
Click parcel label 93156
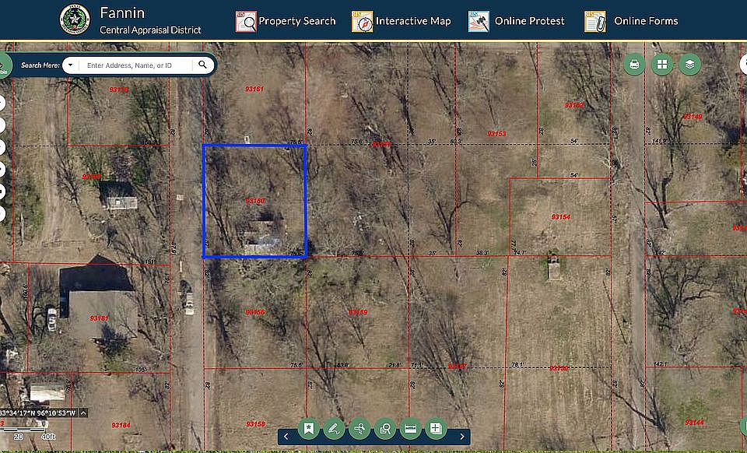tap(255, 312)
